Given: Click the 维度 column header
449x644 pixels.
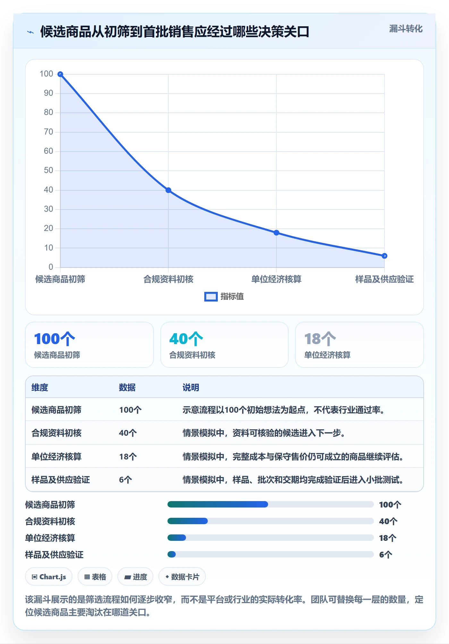Looking at the screenshot, I should pyautogui.click(x=40, y=387).
